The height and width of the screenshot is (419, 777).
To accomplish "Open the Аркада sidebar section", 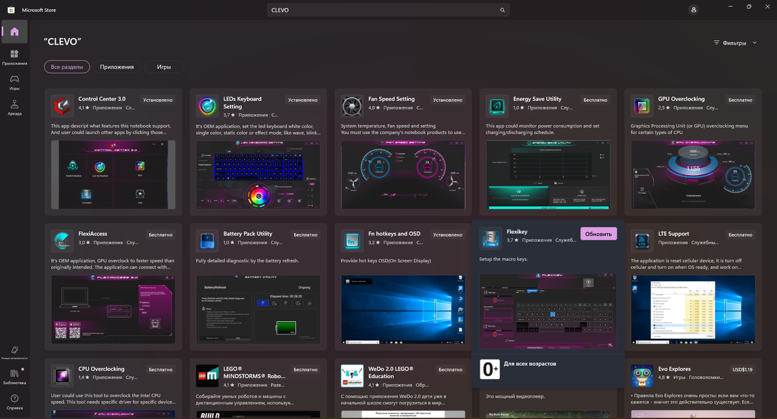I will tap(14, 108).
